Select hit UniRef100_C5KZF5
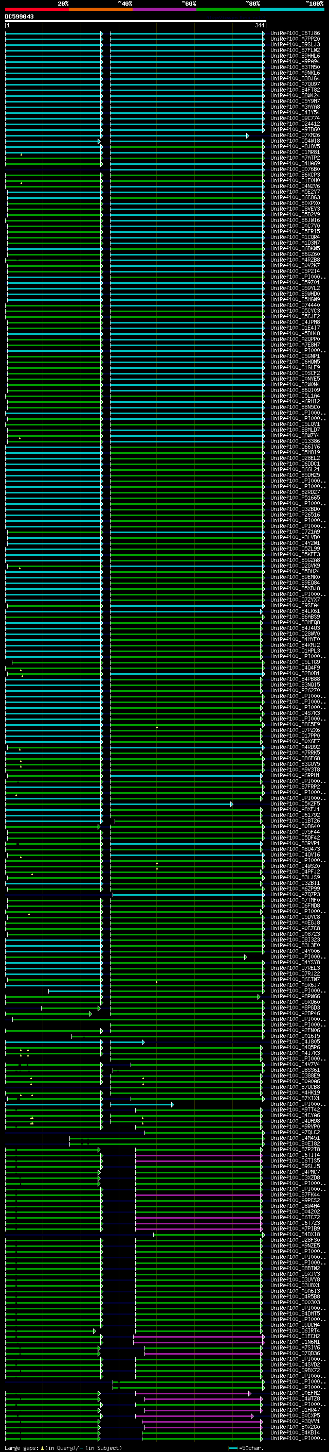This screenshot has height=1452, width=329. point(295,804)
